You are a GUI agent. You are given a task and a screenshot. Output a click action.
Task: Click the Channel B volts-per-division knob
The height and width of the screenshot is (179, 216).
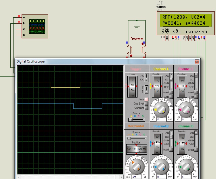pyautogui.click(x=161, y=167)
